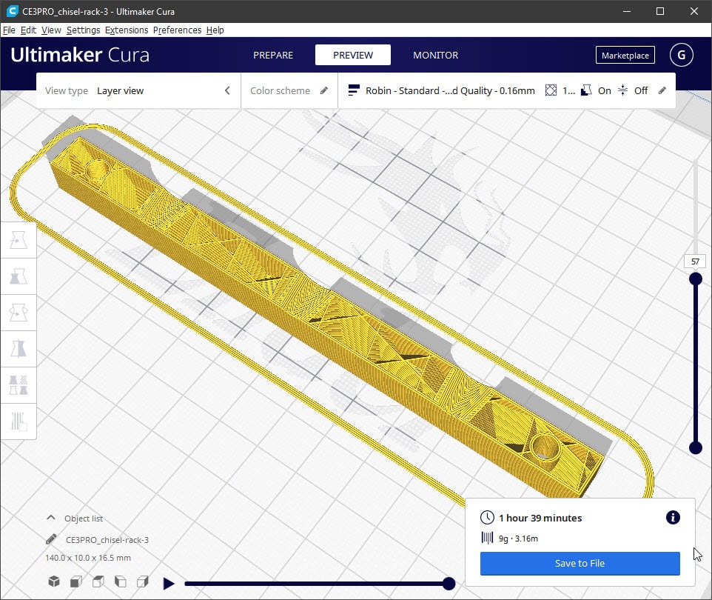Click the upper layer slider handle
The height and width of the screenshot is (600, 712).
point(695,279)
